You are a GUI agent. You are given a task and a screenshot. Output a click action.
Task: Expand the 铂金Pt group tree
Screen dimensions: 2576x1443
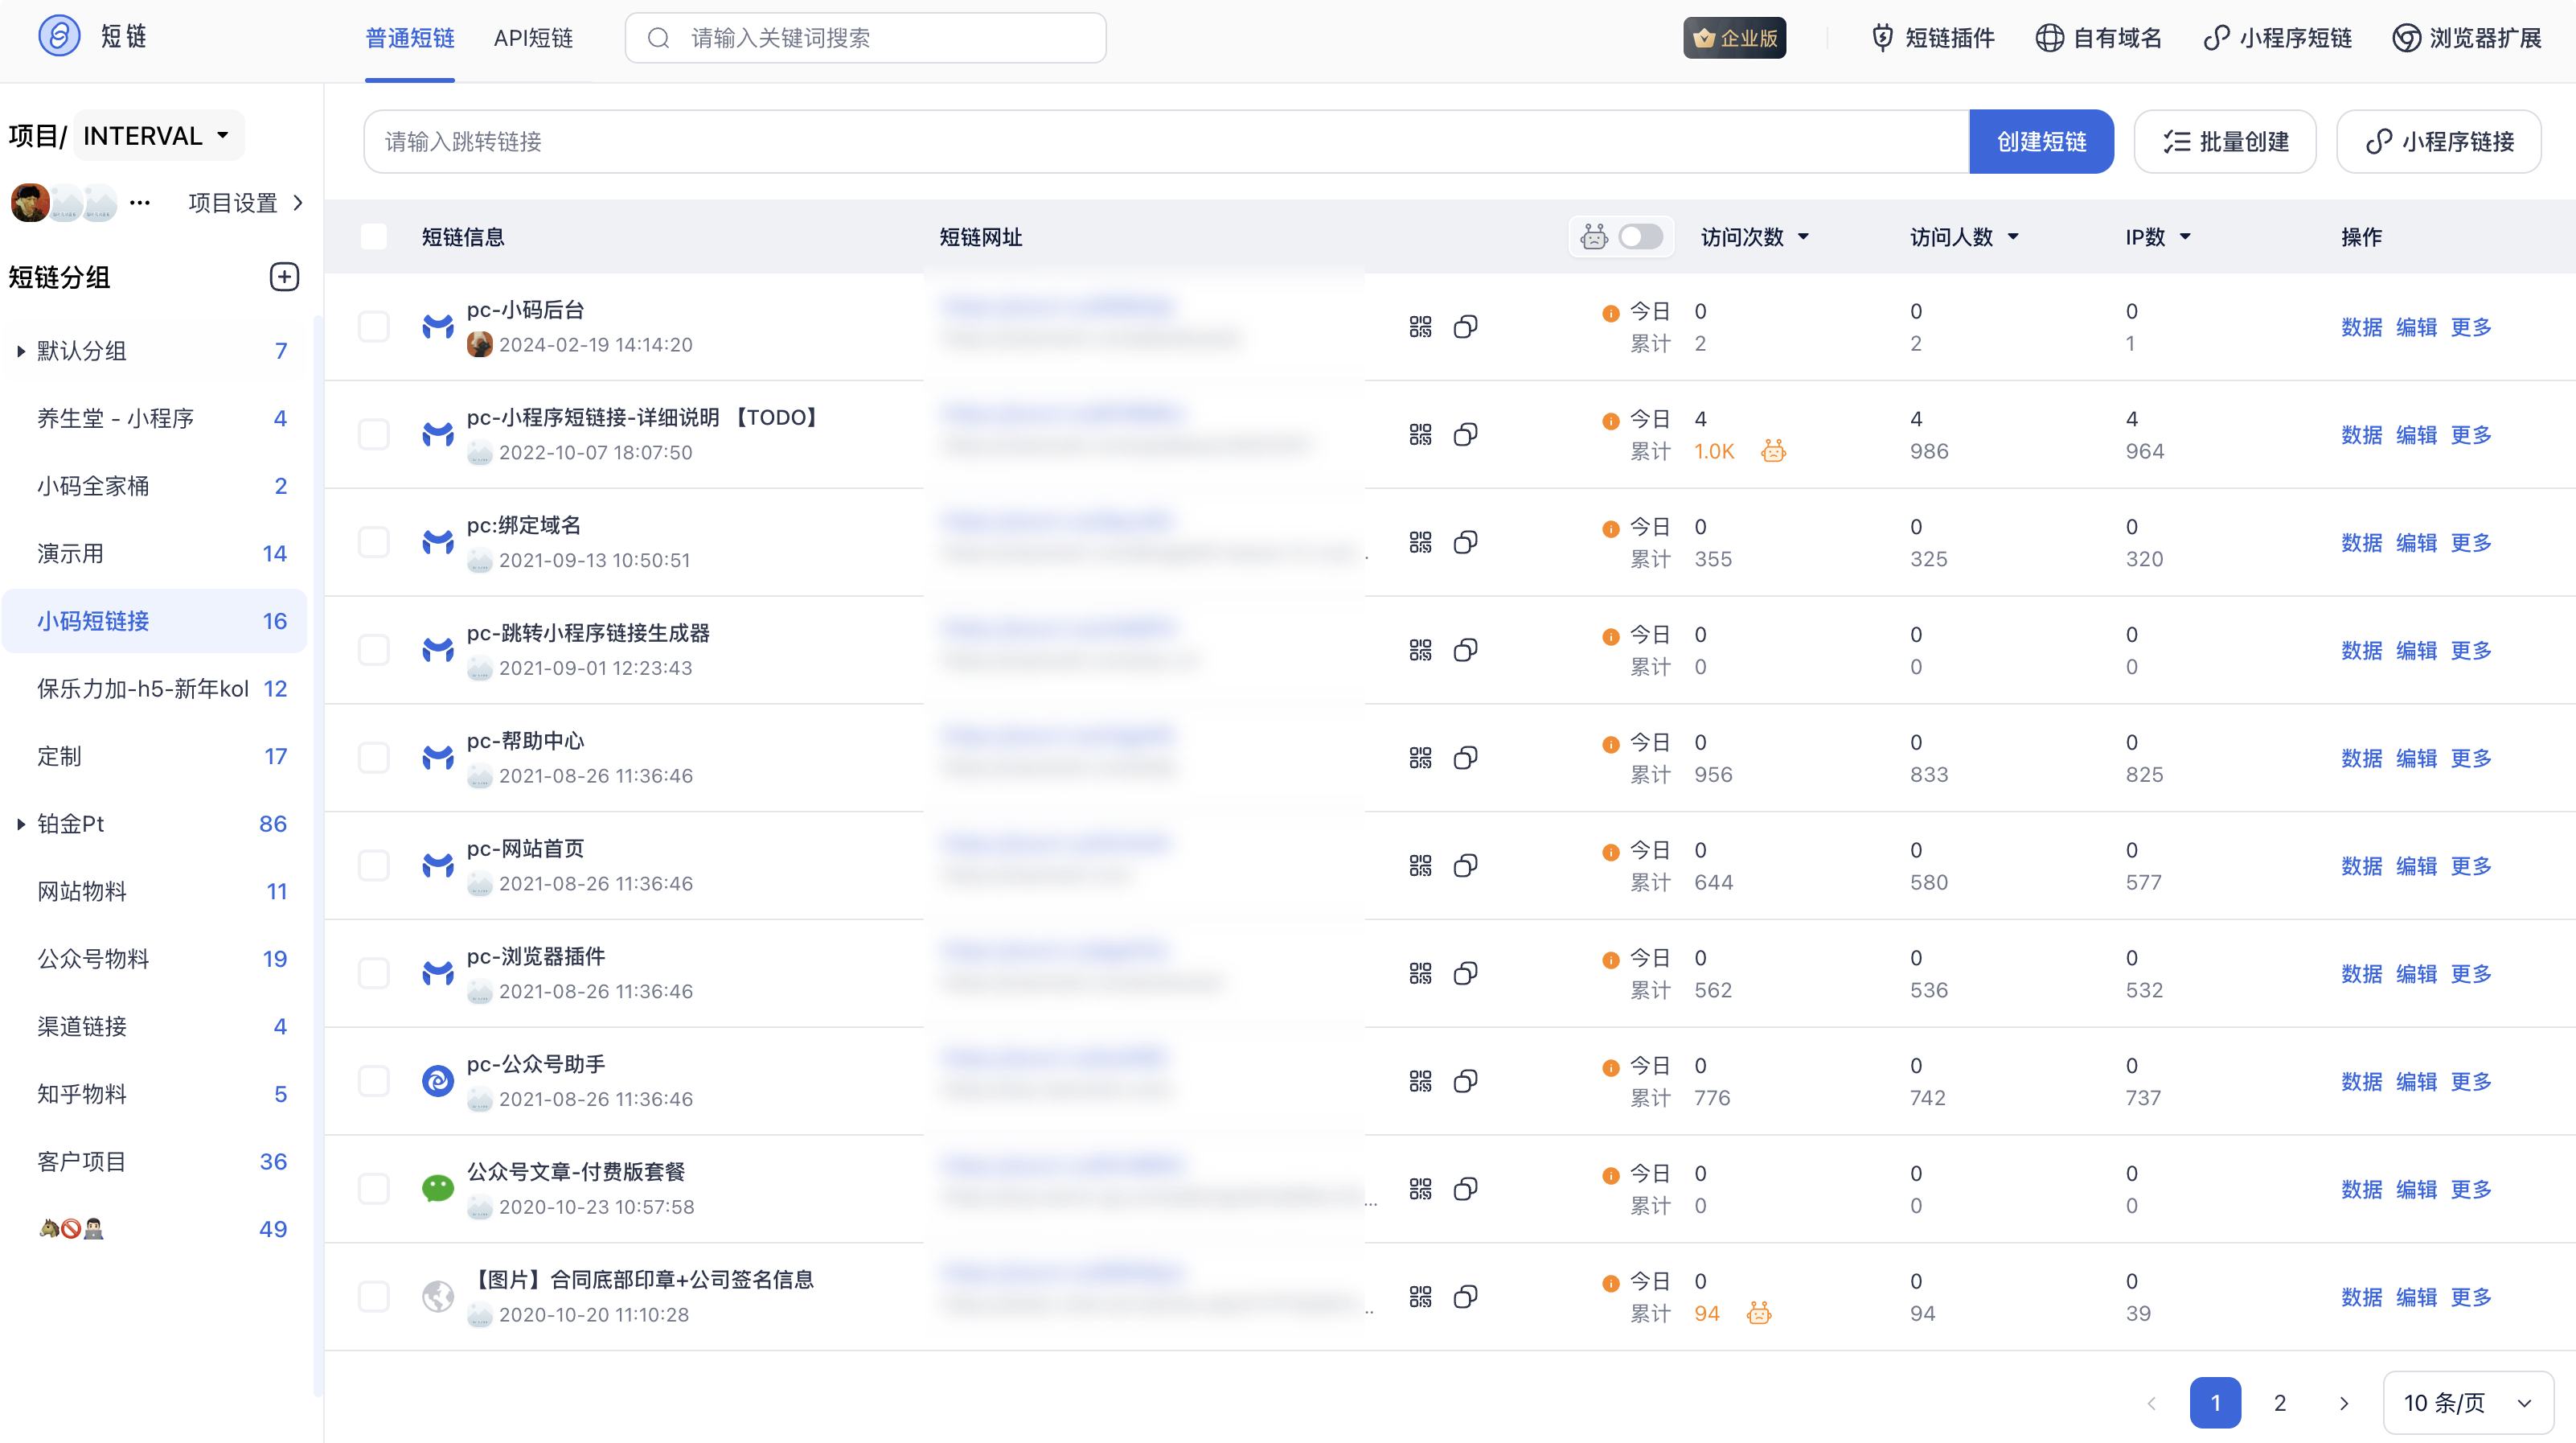(x=21, y=824)
